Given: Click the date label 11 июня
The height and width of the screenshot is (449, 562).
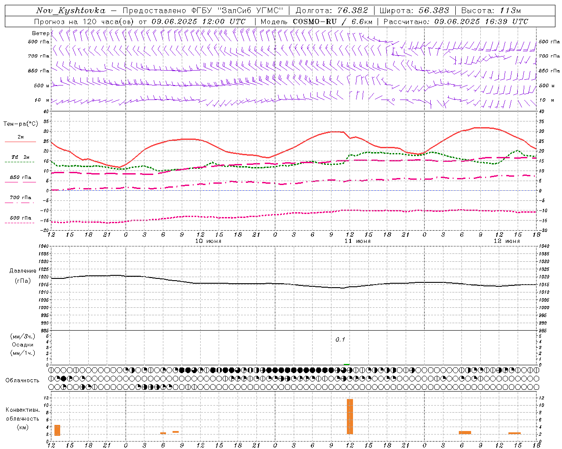Looking at the screenshot, I should (357, 241).
